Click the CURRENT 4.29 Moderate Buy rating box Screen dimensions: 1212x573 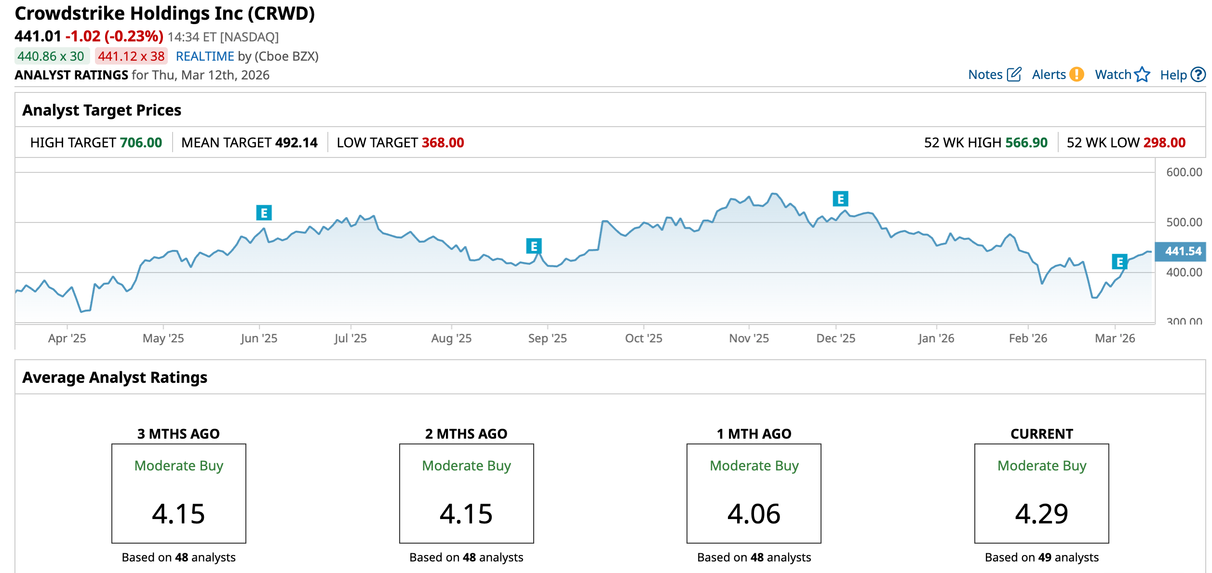(1041, 493)
